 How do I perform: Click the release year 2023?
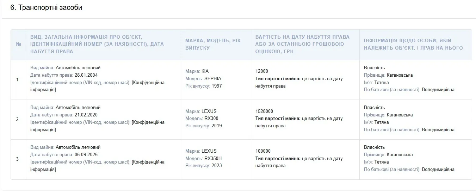click(x=217, y=166)
